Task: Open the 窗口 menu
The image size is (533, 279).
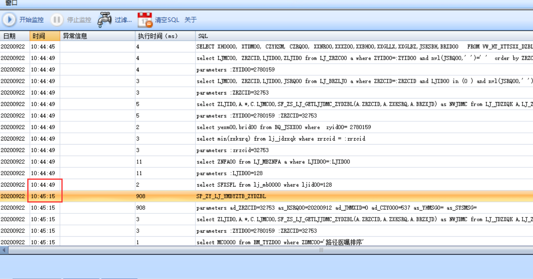Action: 11,3
